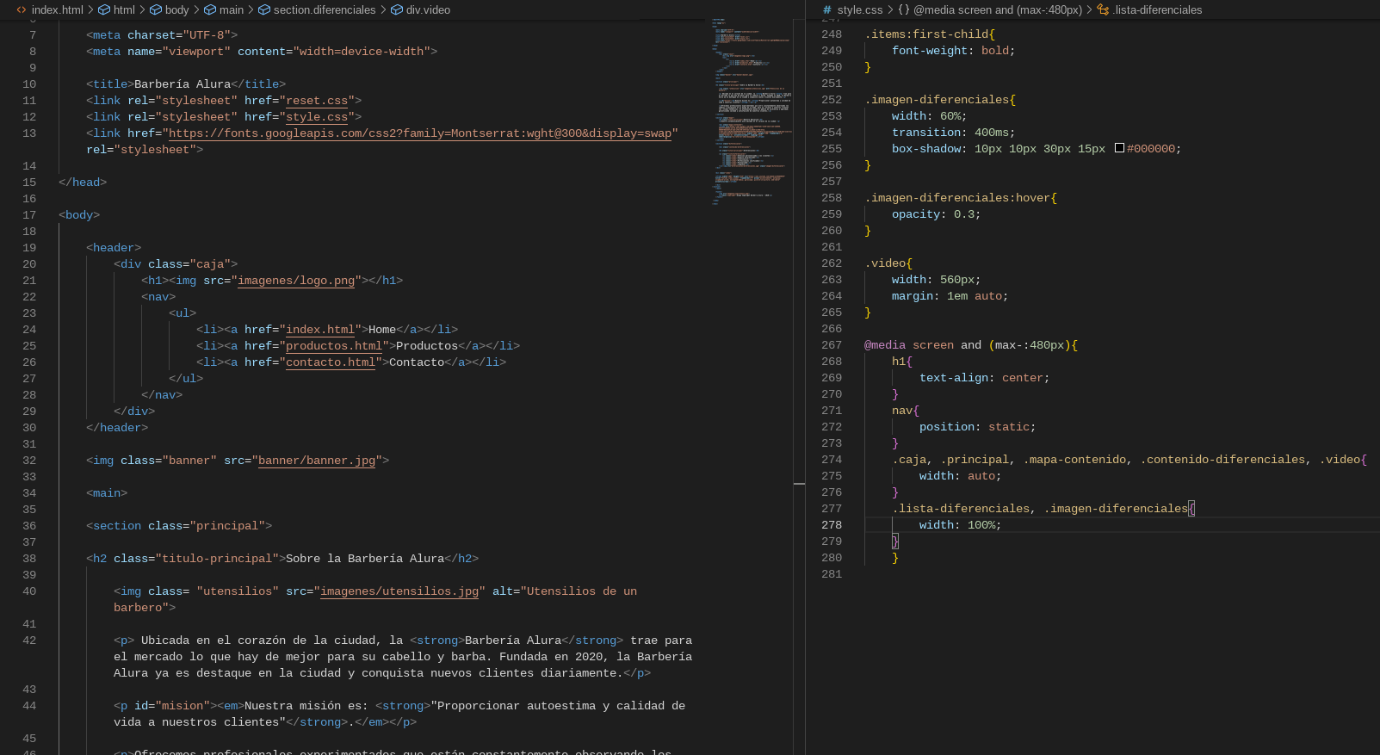This screenshot has width=1380, height=755.
Task: Follow the imagenes/logo.png path link
Action: (x=296, y=281)
